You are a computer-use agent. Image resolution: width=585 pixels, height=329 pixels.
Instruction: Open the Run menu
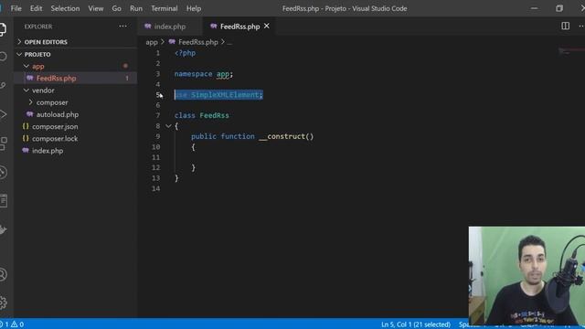click(x=136, y=8)
